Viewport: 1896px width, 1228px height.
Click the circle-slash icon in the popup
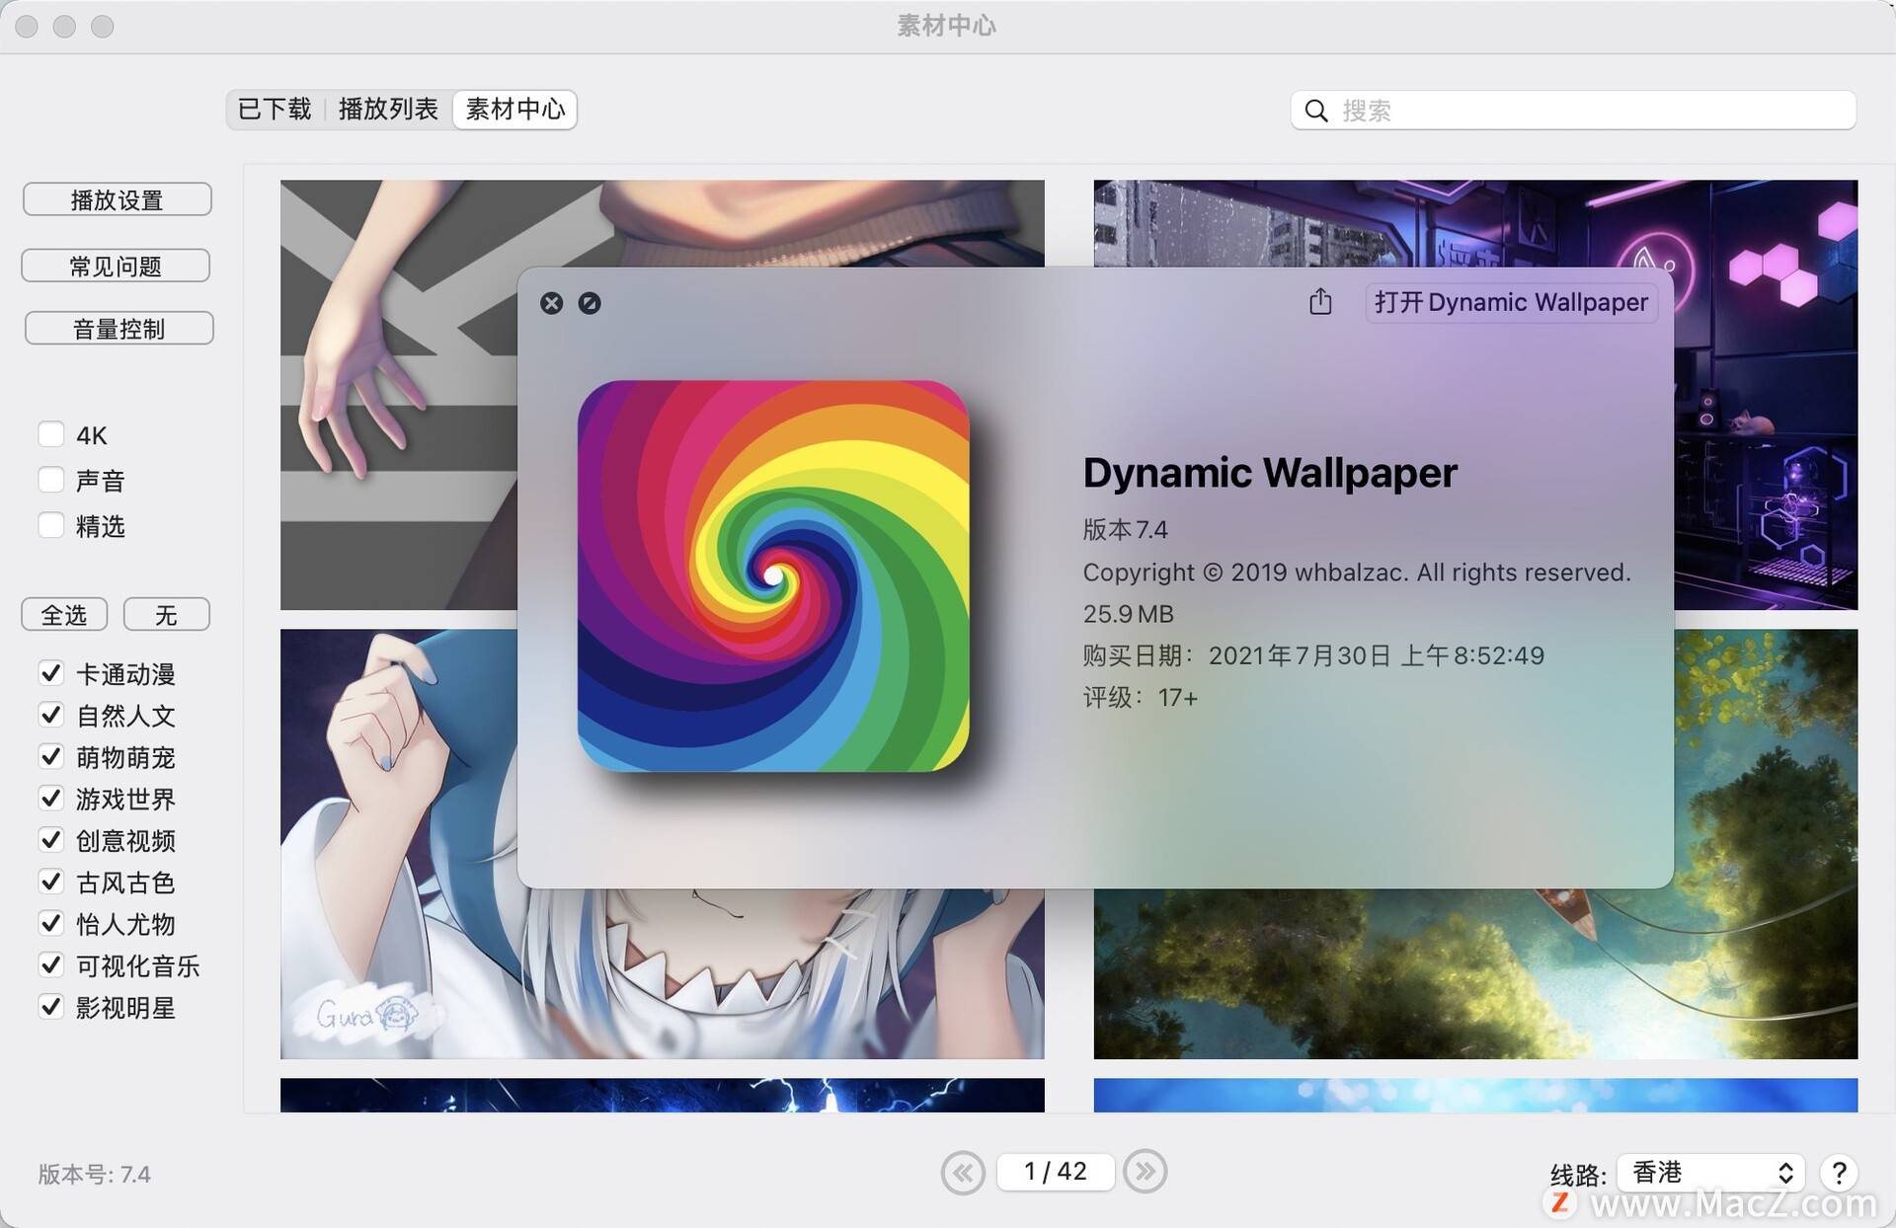[x=590, y=303]
